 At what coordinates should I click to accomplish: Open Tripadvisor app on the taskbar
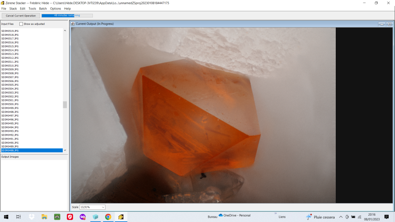click(x=57, y=217)
